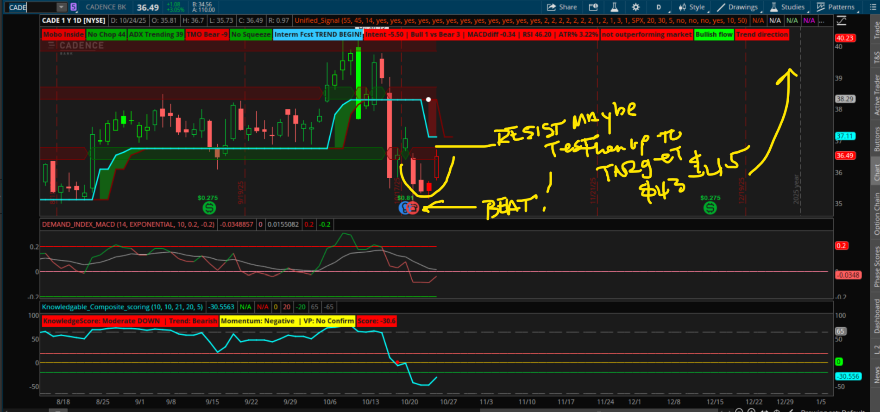Switch to the Option Chain side tab

(876, 214)
